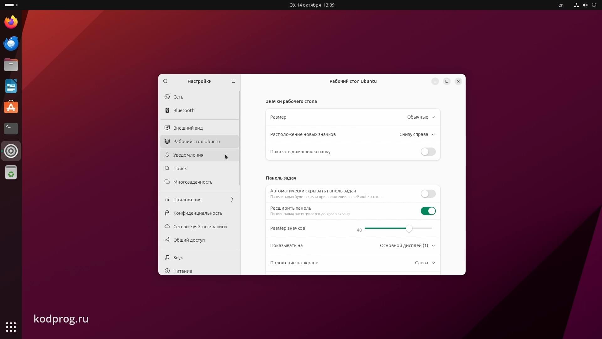Click the Внешний вид sidebar icon

[x=167, y=128]
